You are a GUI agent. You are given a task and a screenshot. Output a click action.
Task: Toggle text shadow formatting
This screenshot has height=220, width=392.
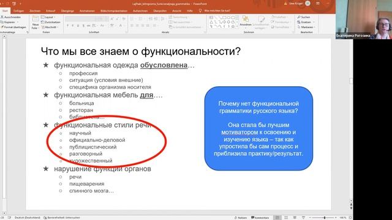point(83,26)
